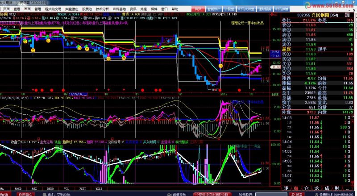
Task: Click the 理想论坛一梦中仙出品 yellow caption
Action: click(247, 23)
